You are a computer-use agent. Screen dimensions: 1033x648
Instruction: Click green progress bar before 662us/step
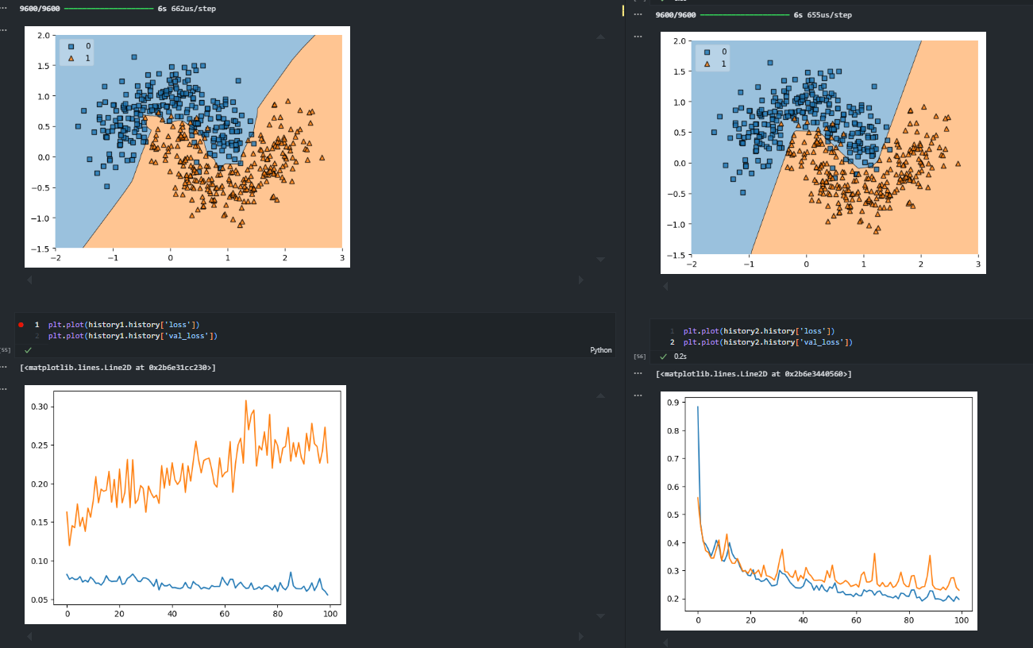pos(109,8)
